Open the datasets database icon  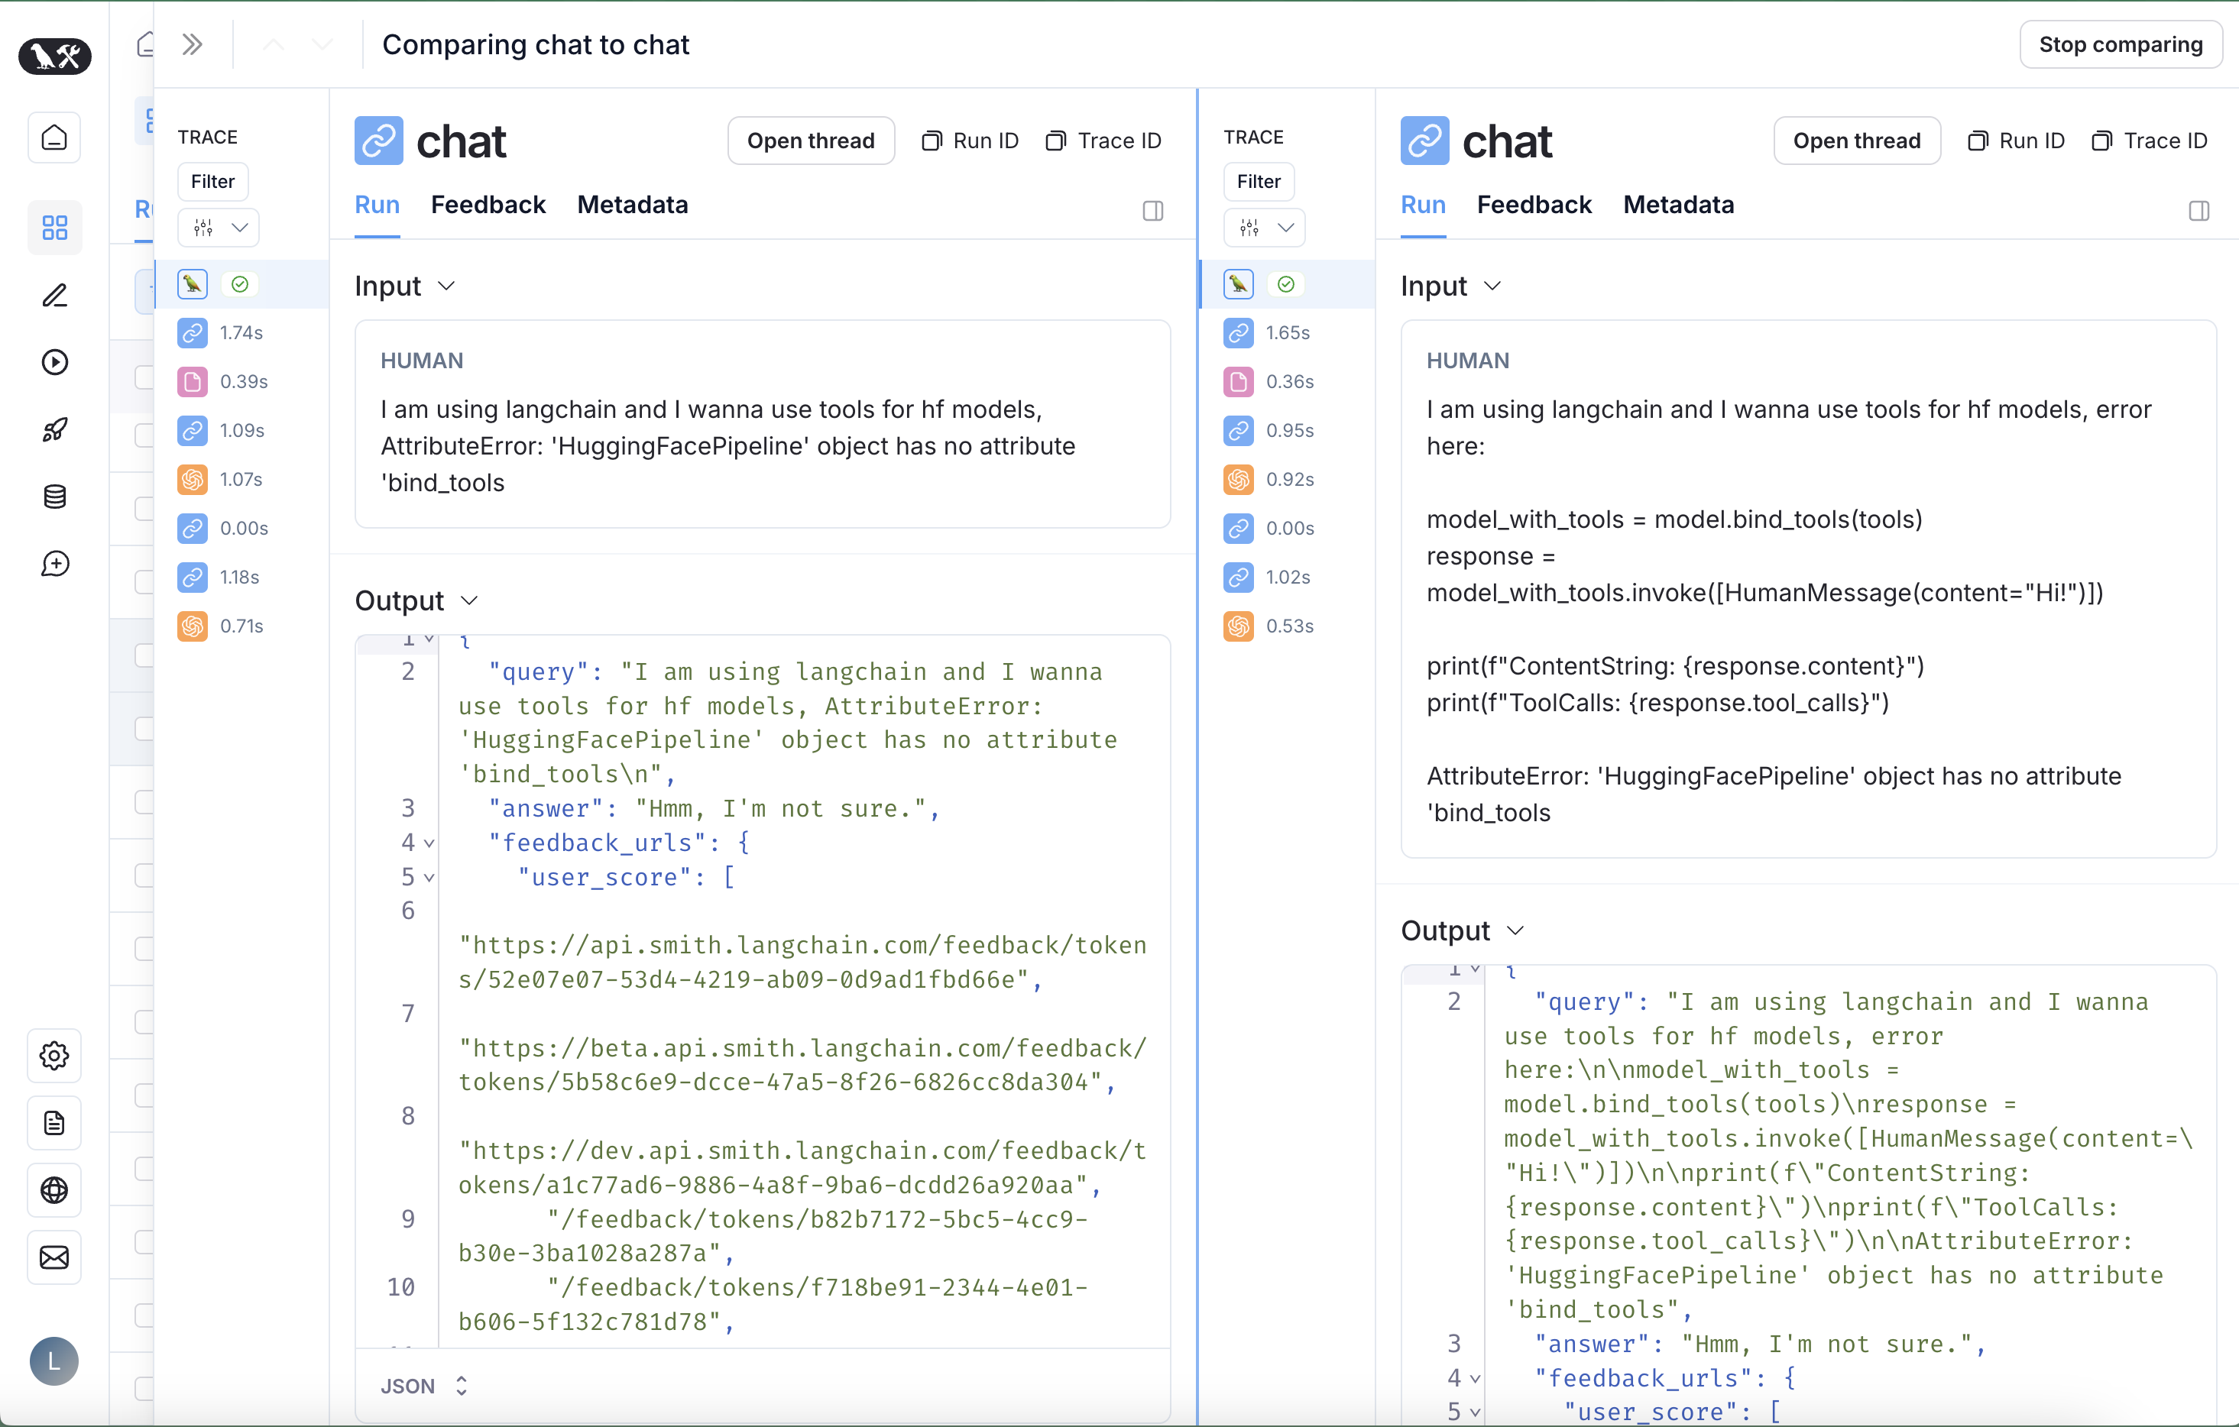[x=54, y=497]
